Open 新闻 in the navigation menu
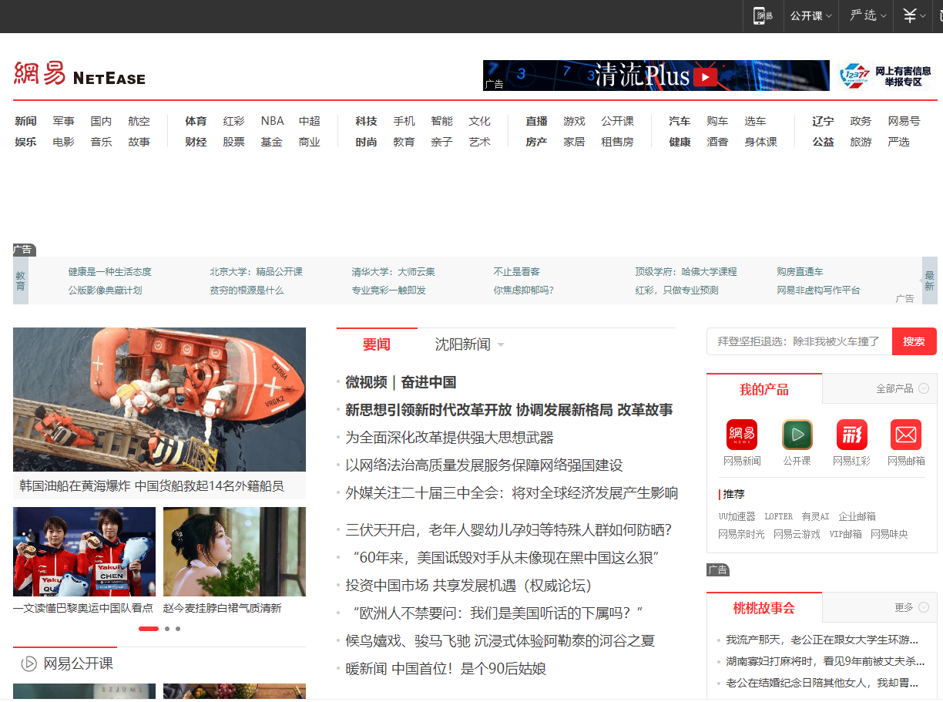This screenshot has width=943, height=702. click(25, 121)
